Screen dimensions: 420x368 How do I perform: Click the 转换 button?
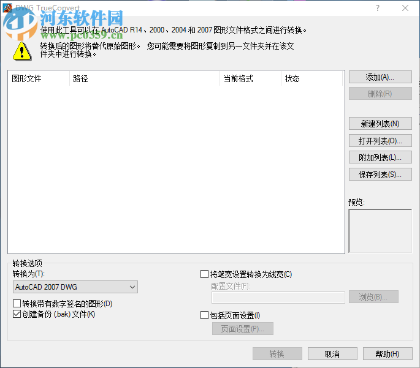pyautogui.click(x=277, y=354)
